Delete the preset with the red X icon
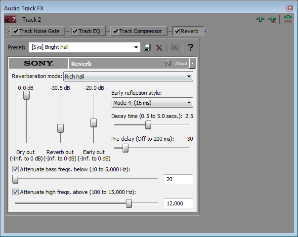The image size is (298, 237). (x=159, y=47)
